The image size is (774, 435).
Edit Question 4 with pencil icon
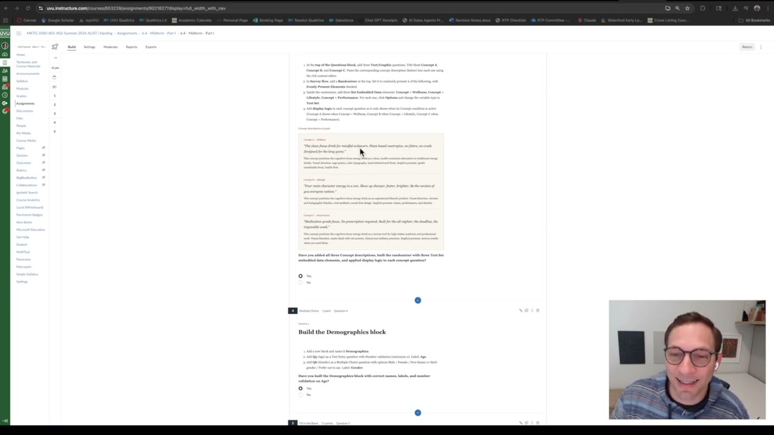click(x=520, y=311)
